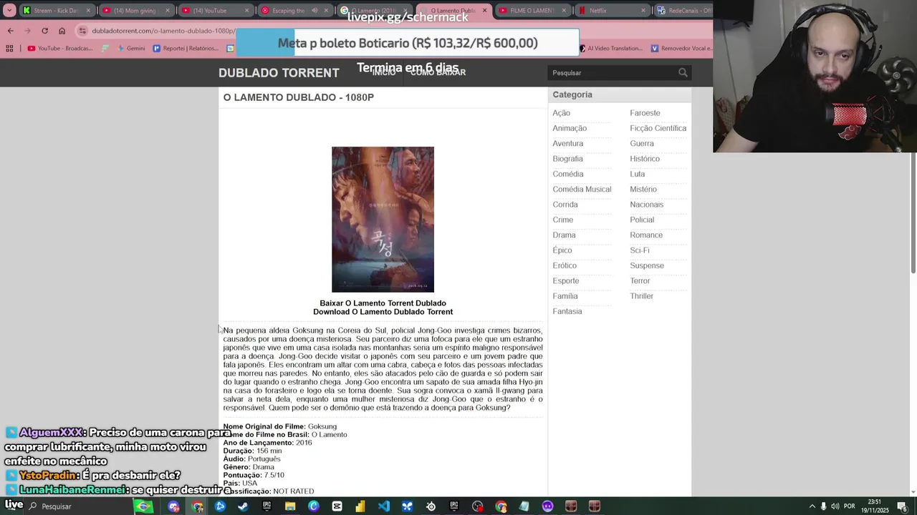Screen dimensions: 917x515
Task: Open the O Lamento movie poster image
Action: [x=383, y=220]
